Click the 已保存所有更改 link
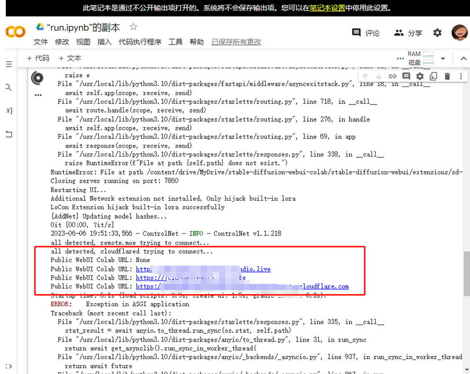This screenshot has width=470, height=374. pyautogui.click(x=236, y=42)
